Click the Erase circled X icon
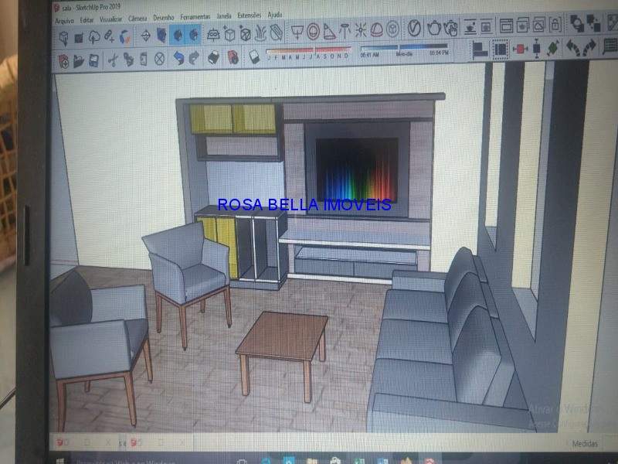Image resolution: width=618 pixels, height=464 pixels. (159, 59)
